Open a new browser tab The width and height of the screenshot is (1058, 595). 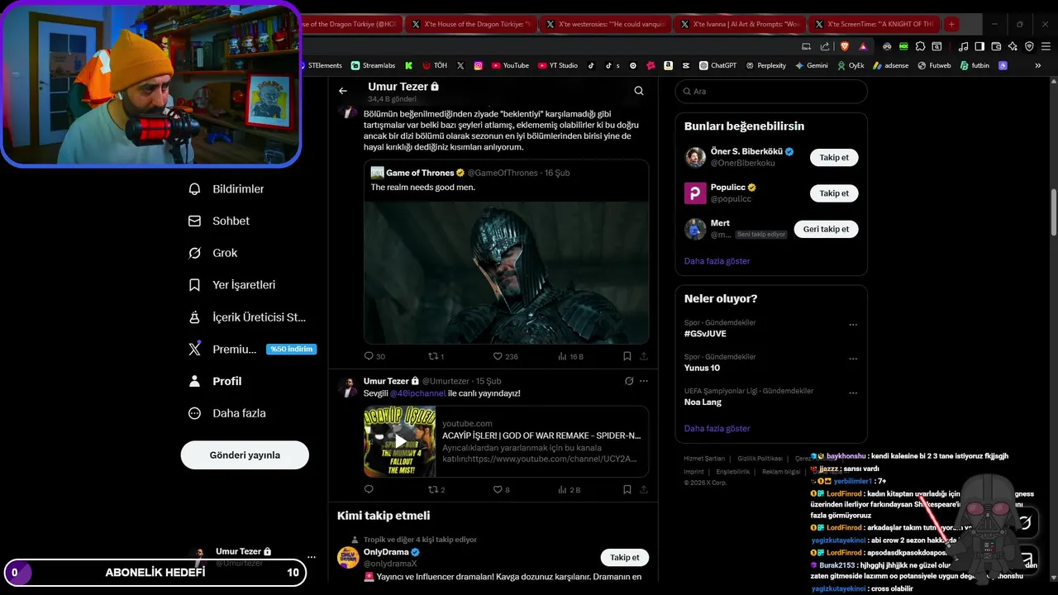(x=951, y=25)
